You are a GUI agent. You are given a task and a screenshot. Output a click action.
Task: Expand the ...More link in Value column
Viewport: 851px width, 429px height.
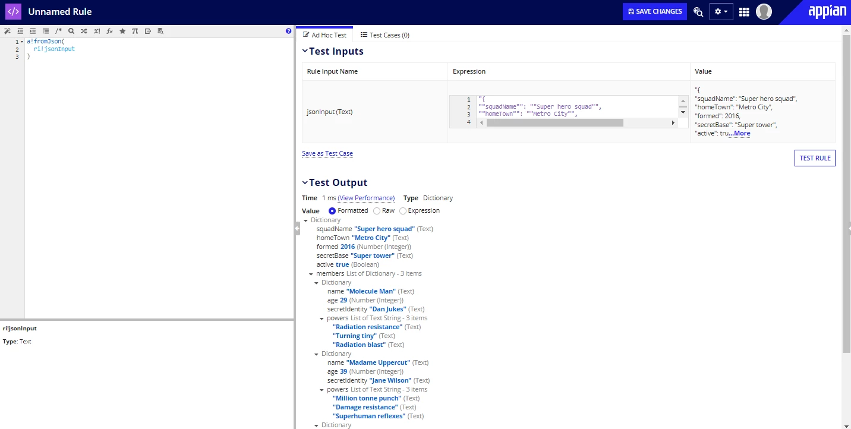(x=739, y=134)
